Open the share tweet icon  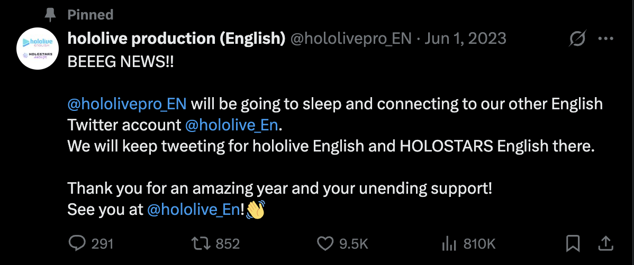606,243
